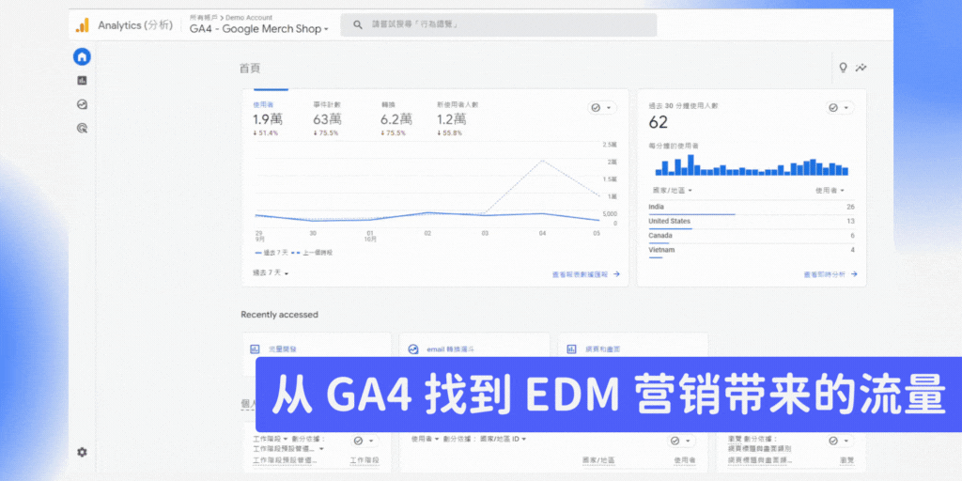Open the 國家/地區 ID dimension dropdown
Screen dimensions: 962x481
[503, 440]
